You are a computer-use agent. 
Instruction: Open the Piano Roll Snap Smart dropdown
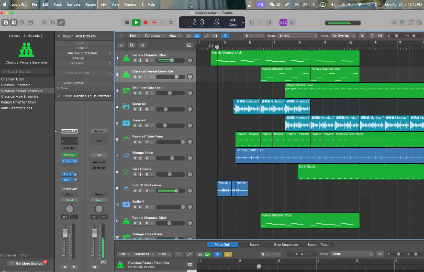pos(352,254)
